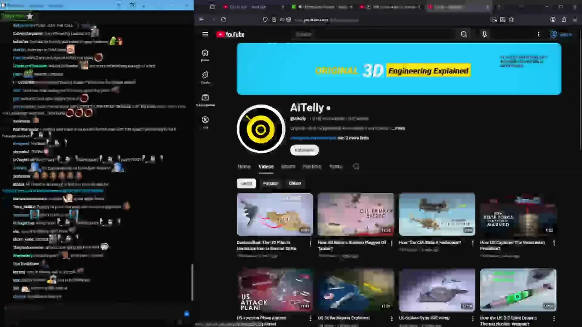The image size is (582, 327).
Task: Select the channel Videos tab
Action: tap(266, 167)
